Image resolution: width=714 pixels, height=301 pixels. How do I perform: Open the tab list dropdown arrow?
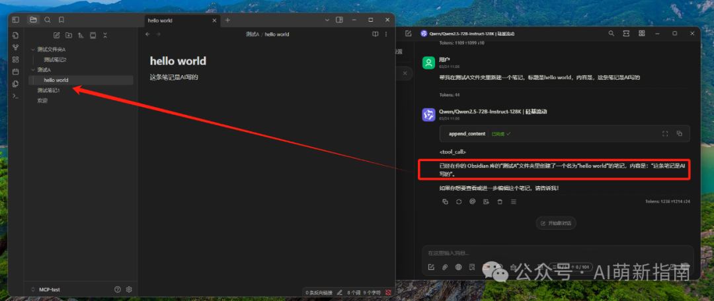coord(327,20)
